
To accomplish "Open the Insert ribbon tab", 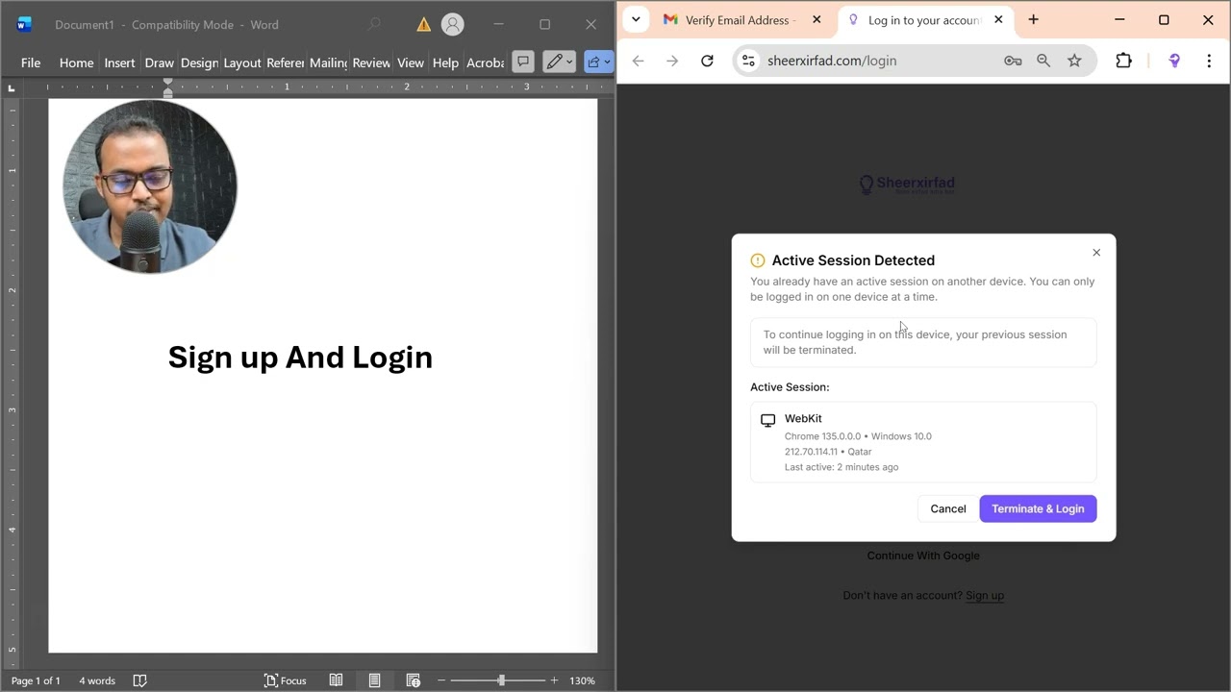I will 119,62.
